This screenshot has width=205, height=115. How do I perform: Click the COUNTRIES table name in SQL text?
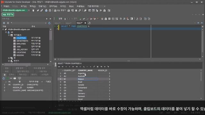click(82, 26)
